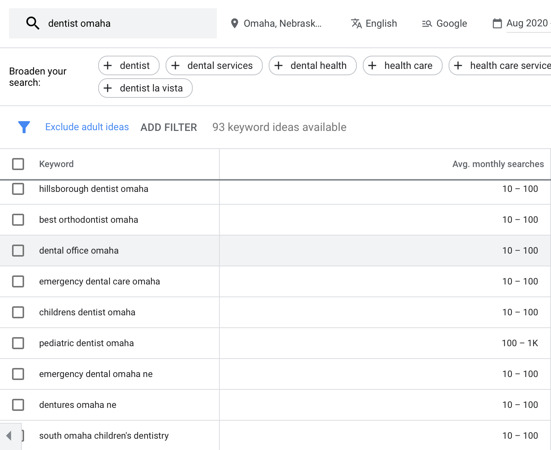This screenshot has width=551, height=450.
Task: Tick the select-all Keyword header checkbox
Action: tap(18, 164)
